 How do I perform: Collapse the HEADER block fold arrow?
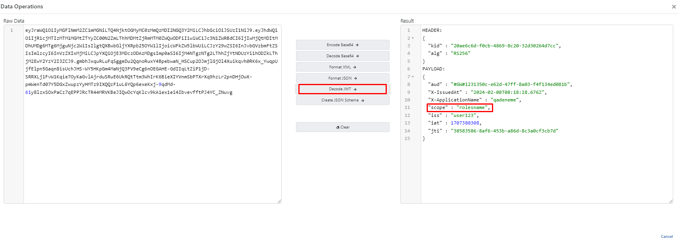(413, 38)
